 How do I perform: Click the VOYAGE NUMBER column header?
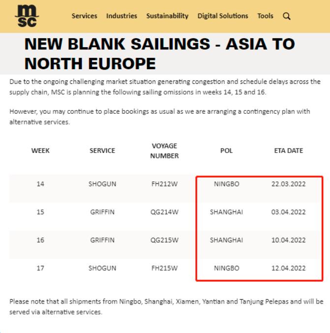point(165,151)
